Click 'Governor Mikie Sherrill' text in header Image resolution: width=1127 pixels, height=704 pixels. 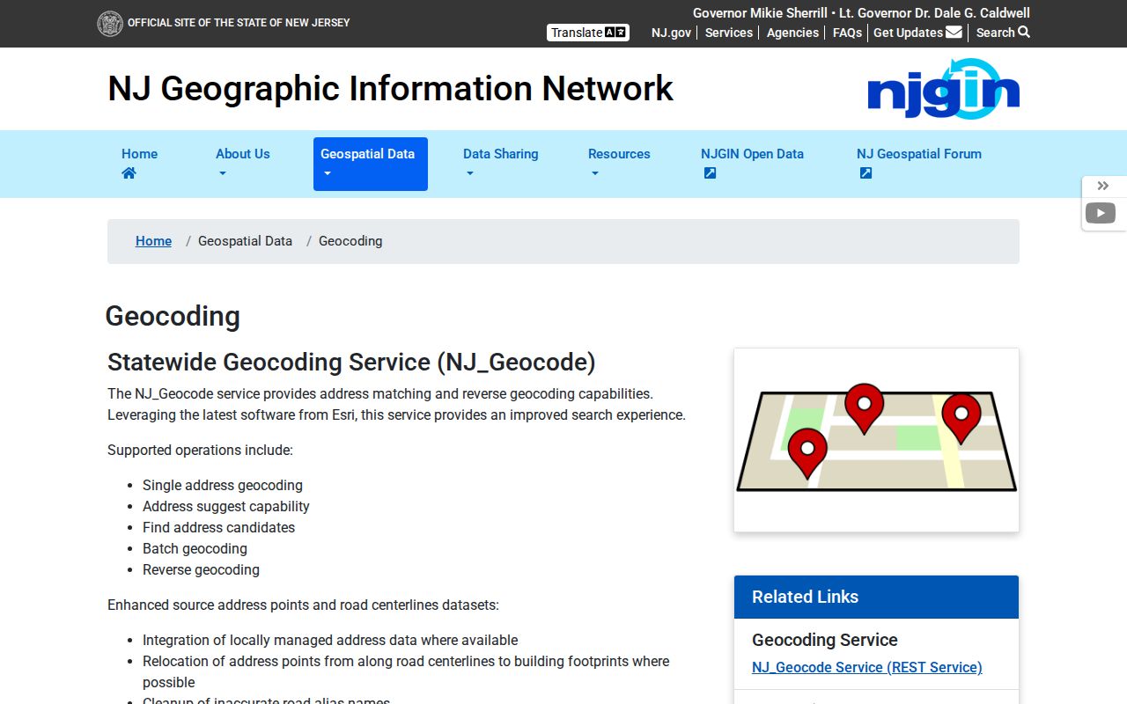(760, 13)
